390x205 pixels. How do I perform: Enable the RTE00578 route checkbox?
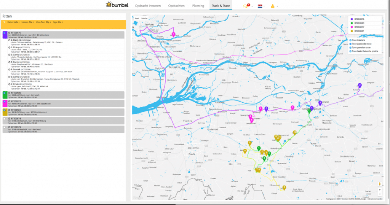4,119
